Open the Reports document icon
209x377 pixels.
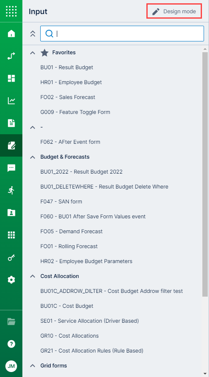click(x=11, y=123)
